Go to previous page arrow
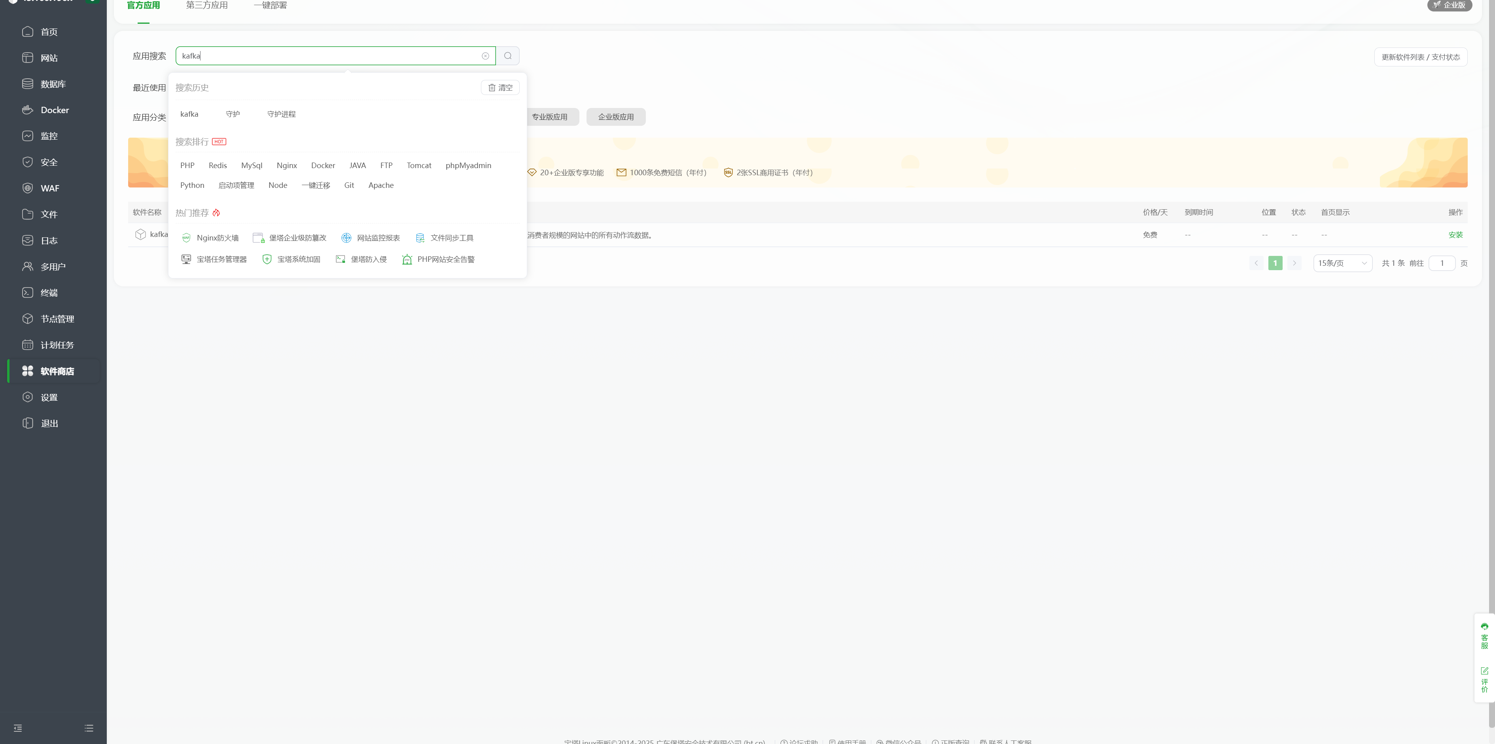1495x744 pixels. (x=1256, y=263)
